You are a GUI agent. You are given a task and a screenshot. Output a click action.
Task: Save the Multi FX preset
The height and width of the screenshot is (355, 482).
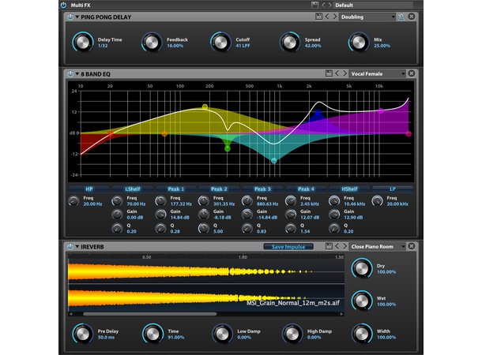[x=314, y=5]
